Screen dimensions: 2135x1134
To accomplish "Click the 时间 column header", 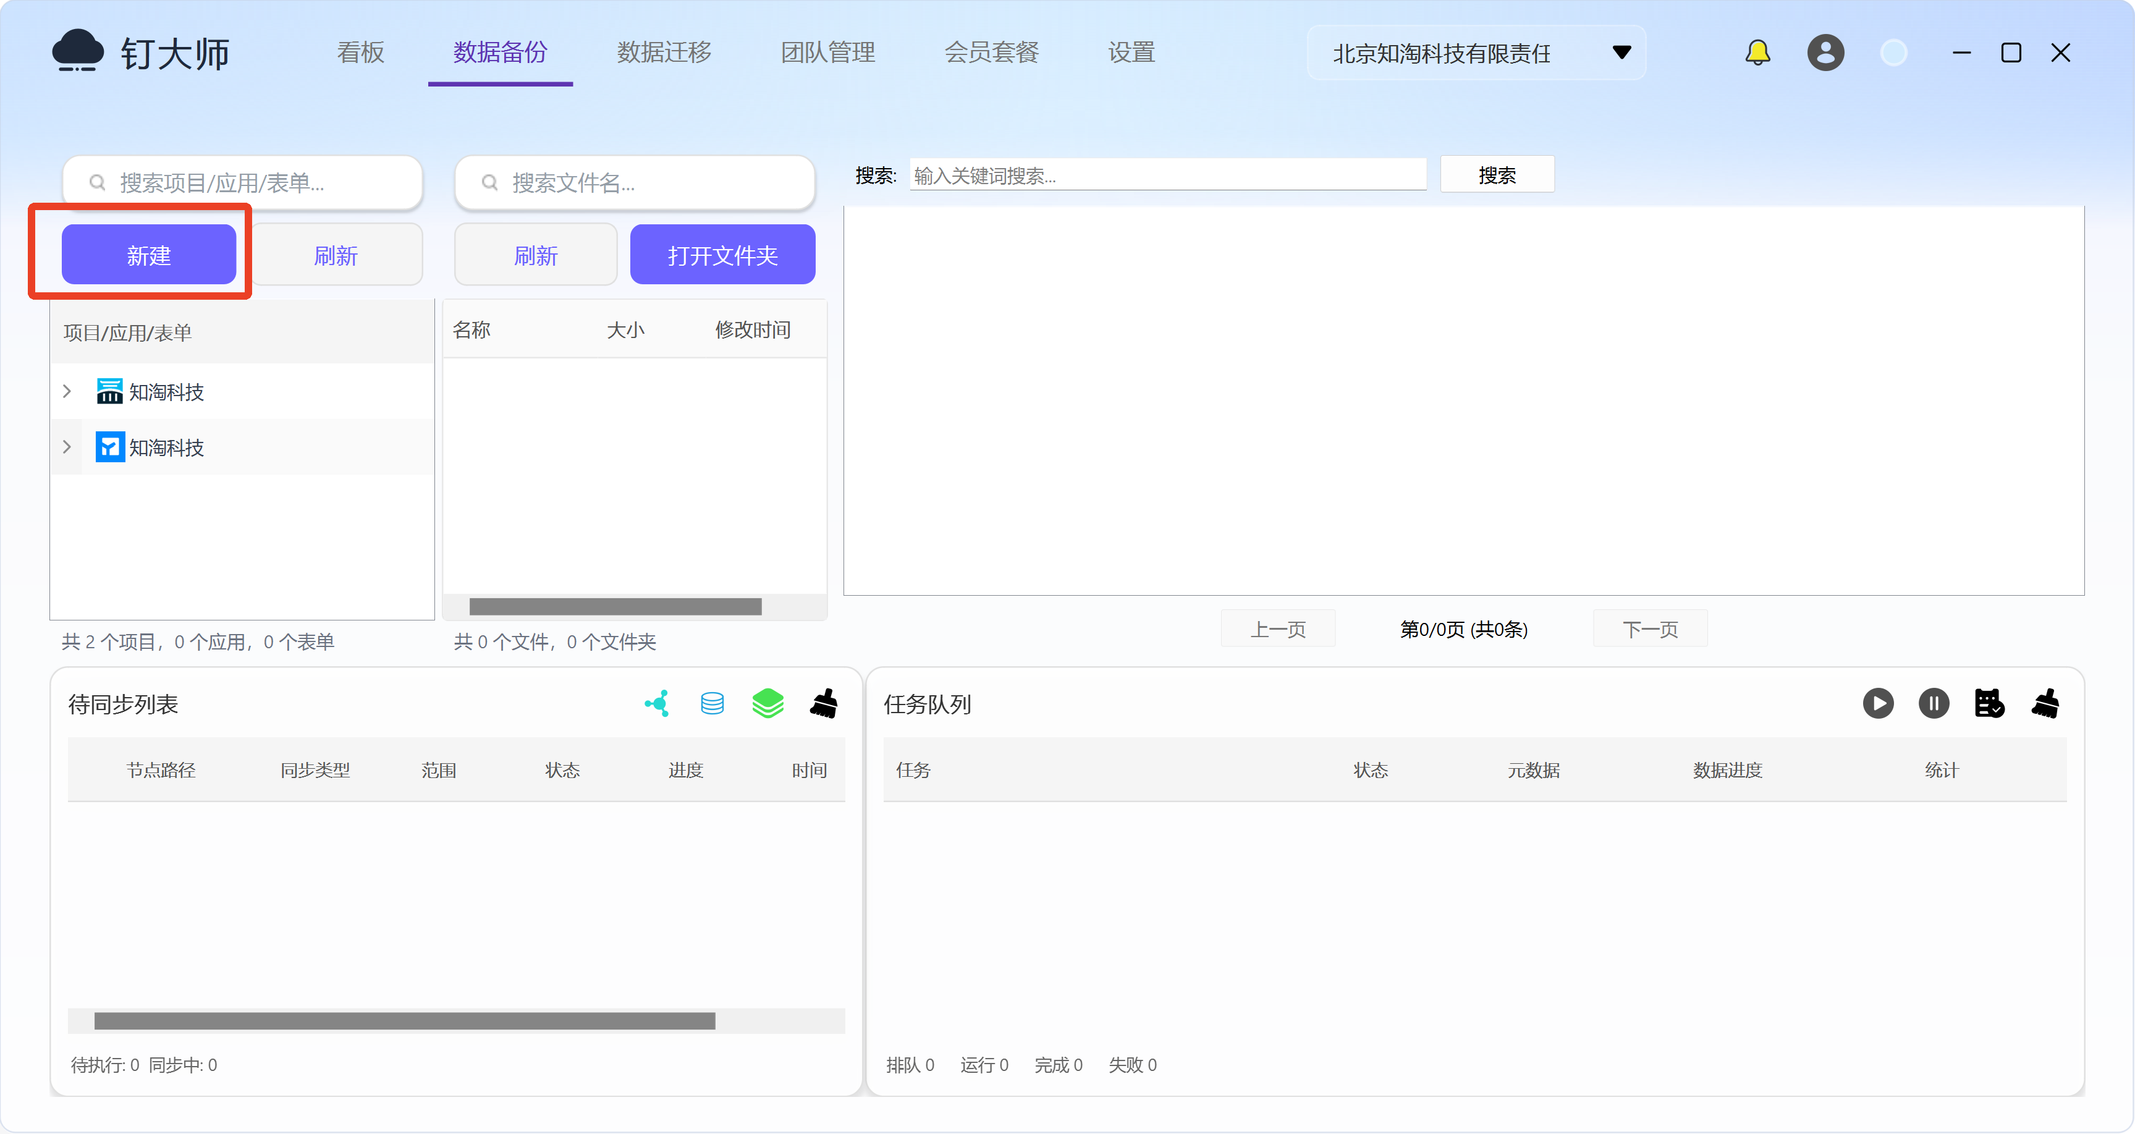I will click(x=809, y=769).
